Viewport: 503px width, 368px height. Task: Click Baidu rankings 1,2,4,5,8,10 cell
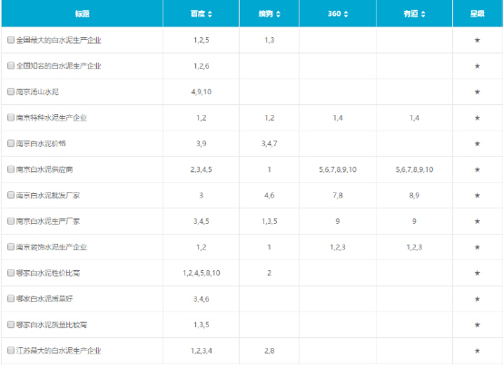(202, 273)
